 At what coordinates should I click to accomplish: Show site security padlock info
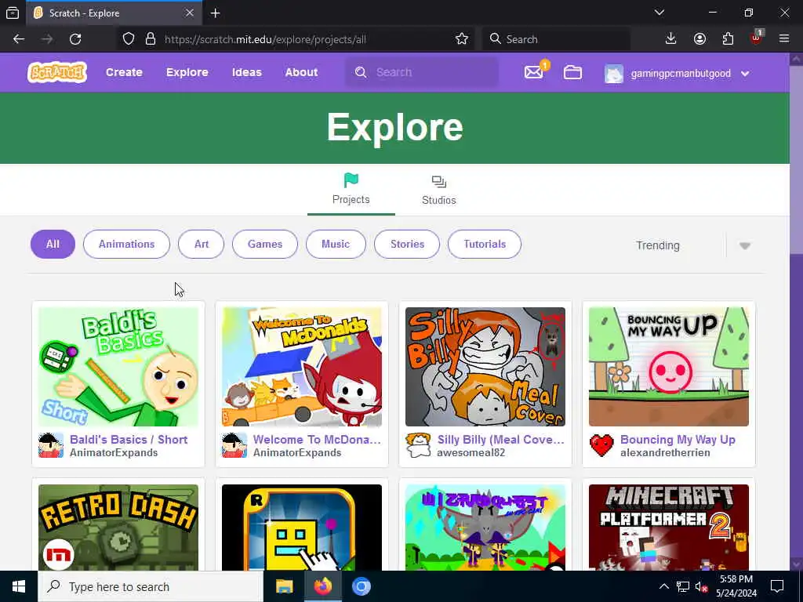point(151,39)
